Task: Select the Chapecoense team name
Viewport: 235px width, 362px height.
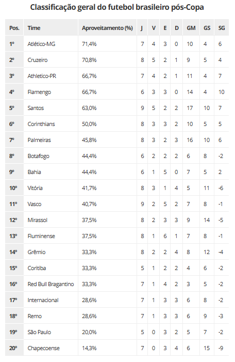Action: coord(43,348)
